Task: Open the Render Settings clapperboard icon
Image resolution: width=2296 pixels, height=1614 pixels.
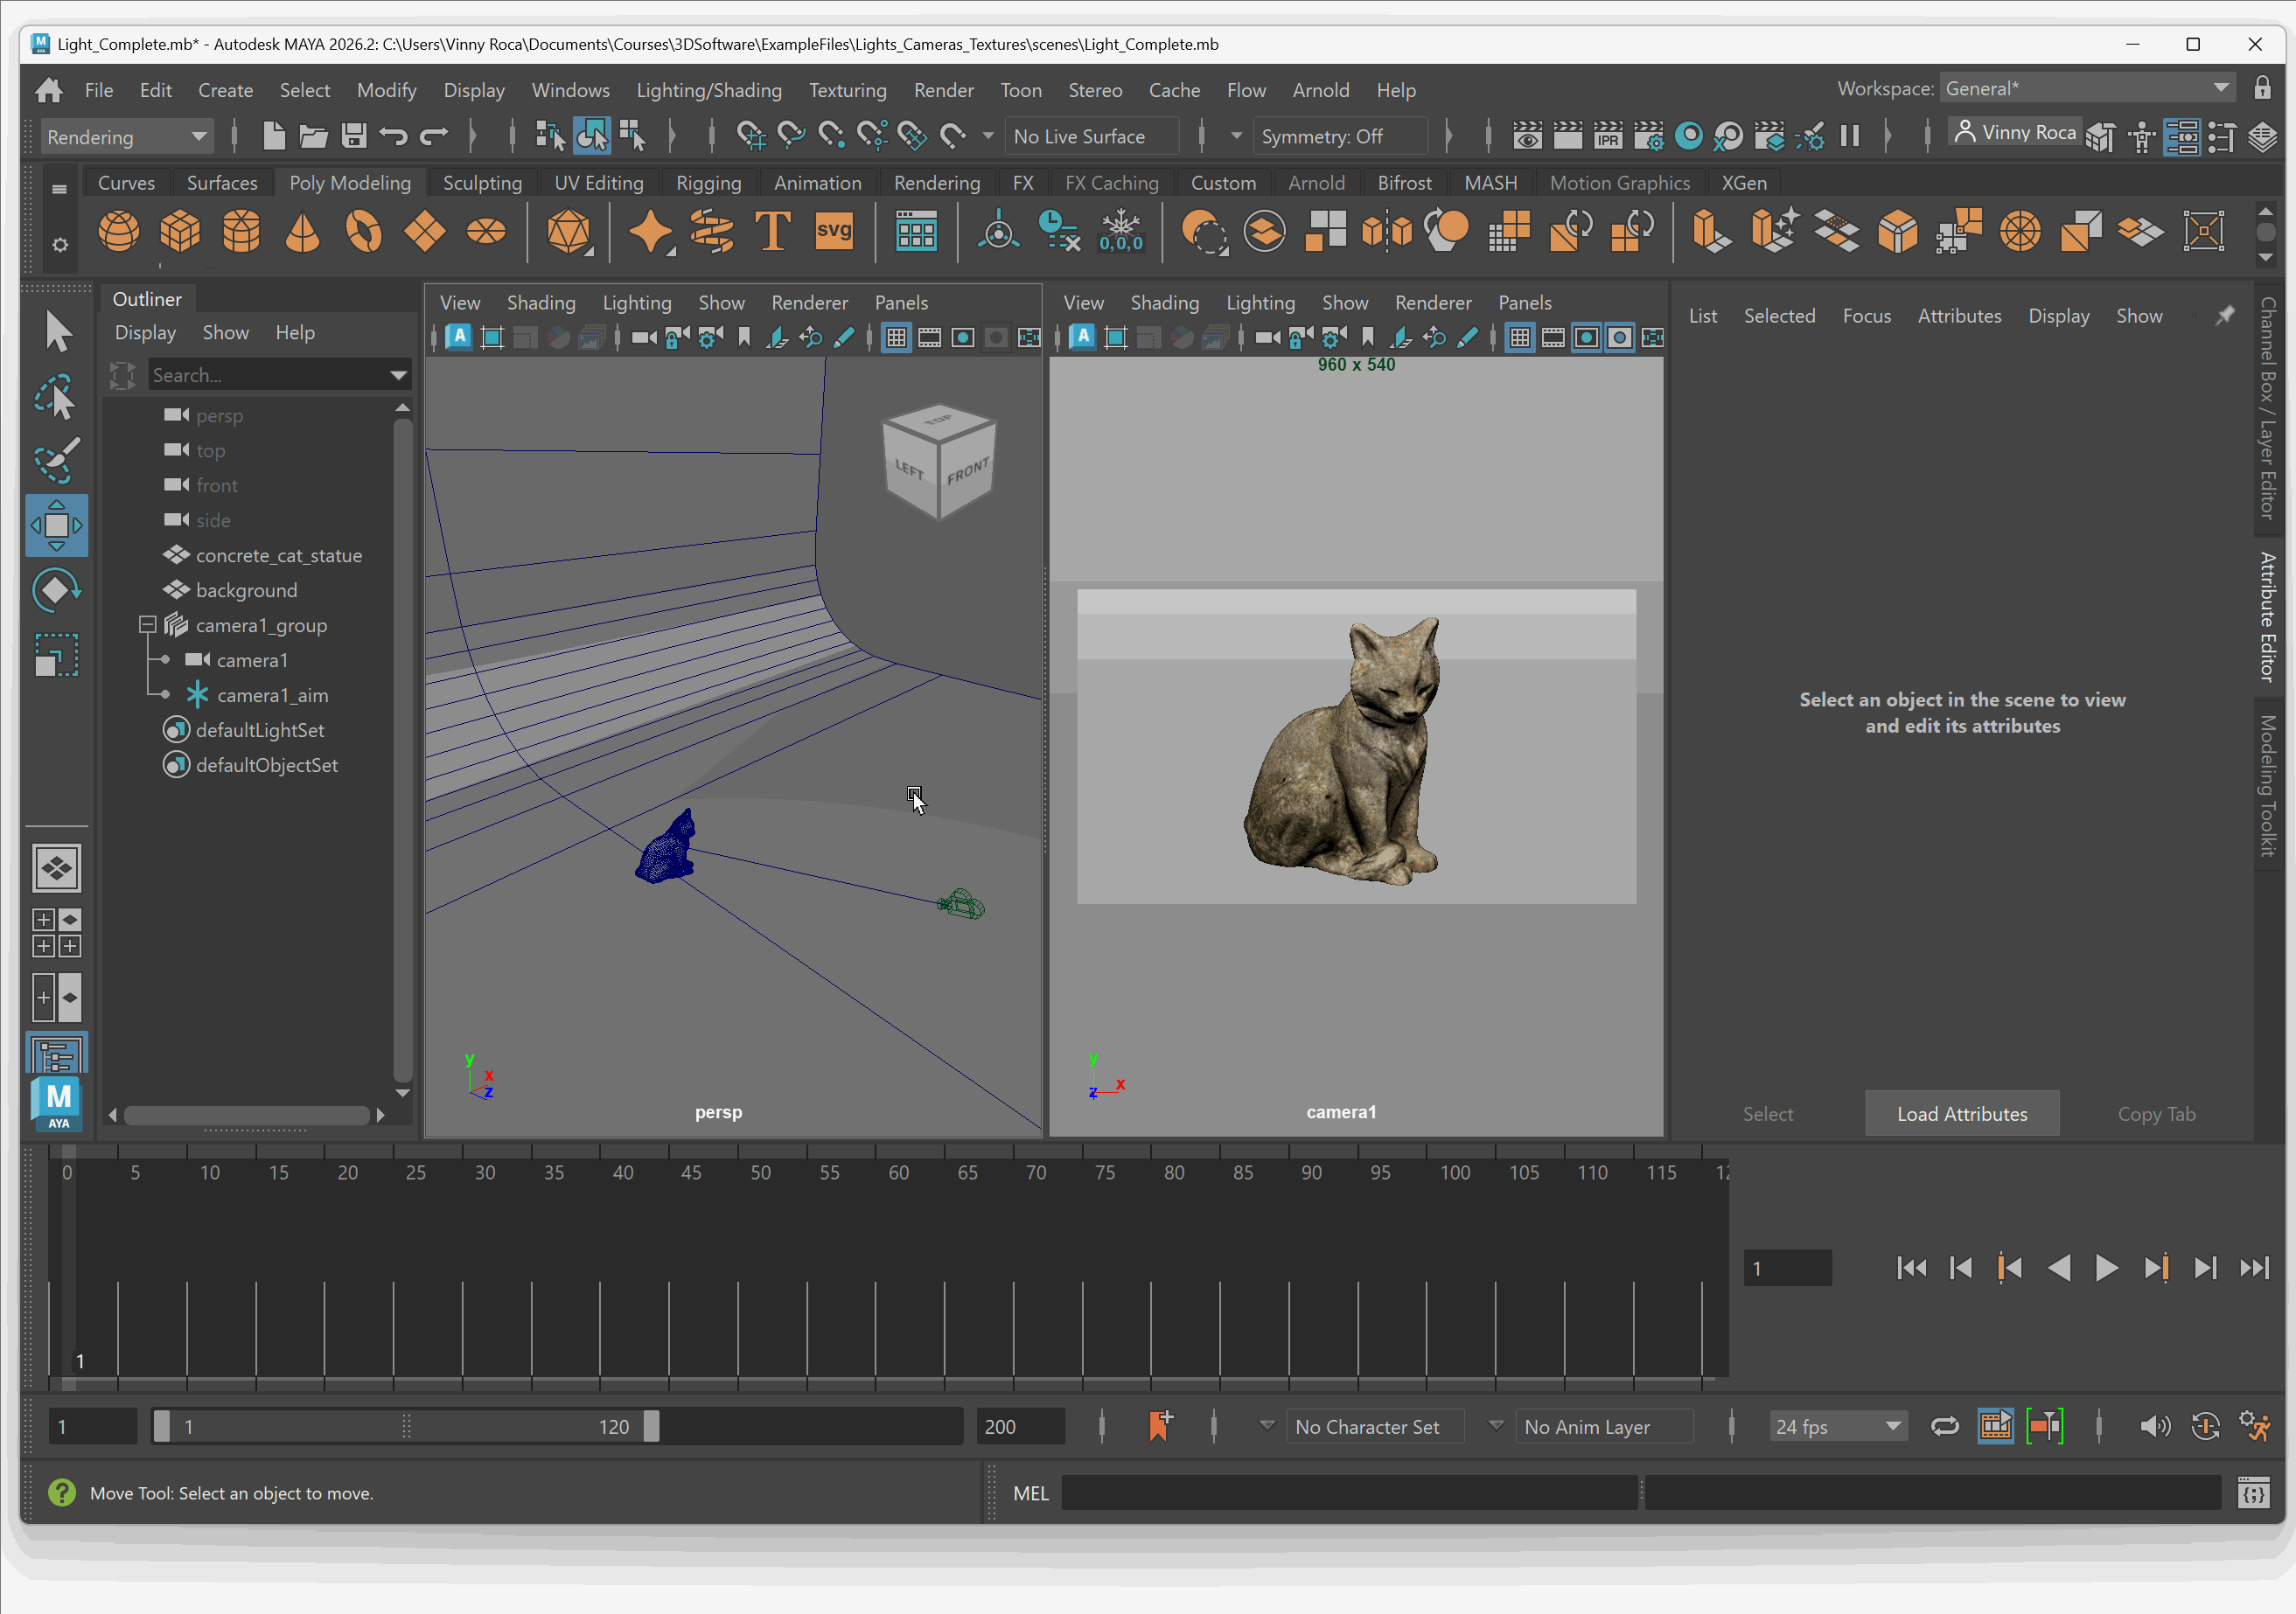Action: click(x=1648, y=136)
